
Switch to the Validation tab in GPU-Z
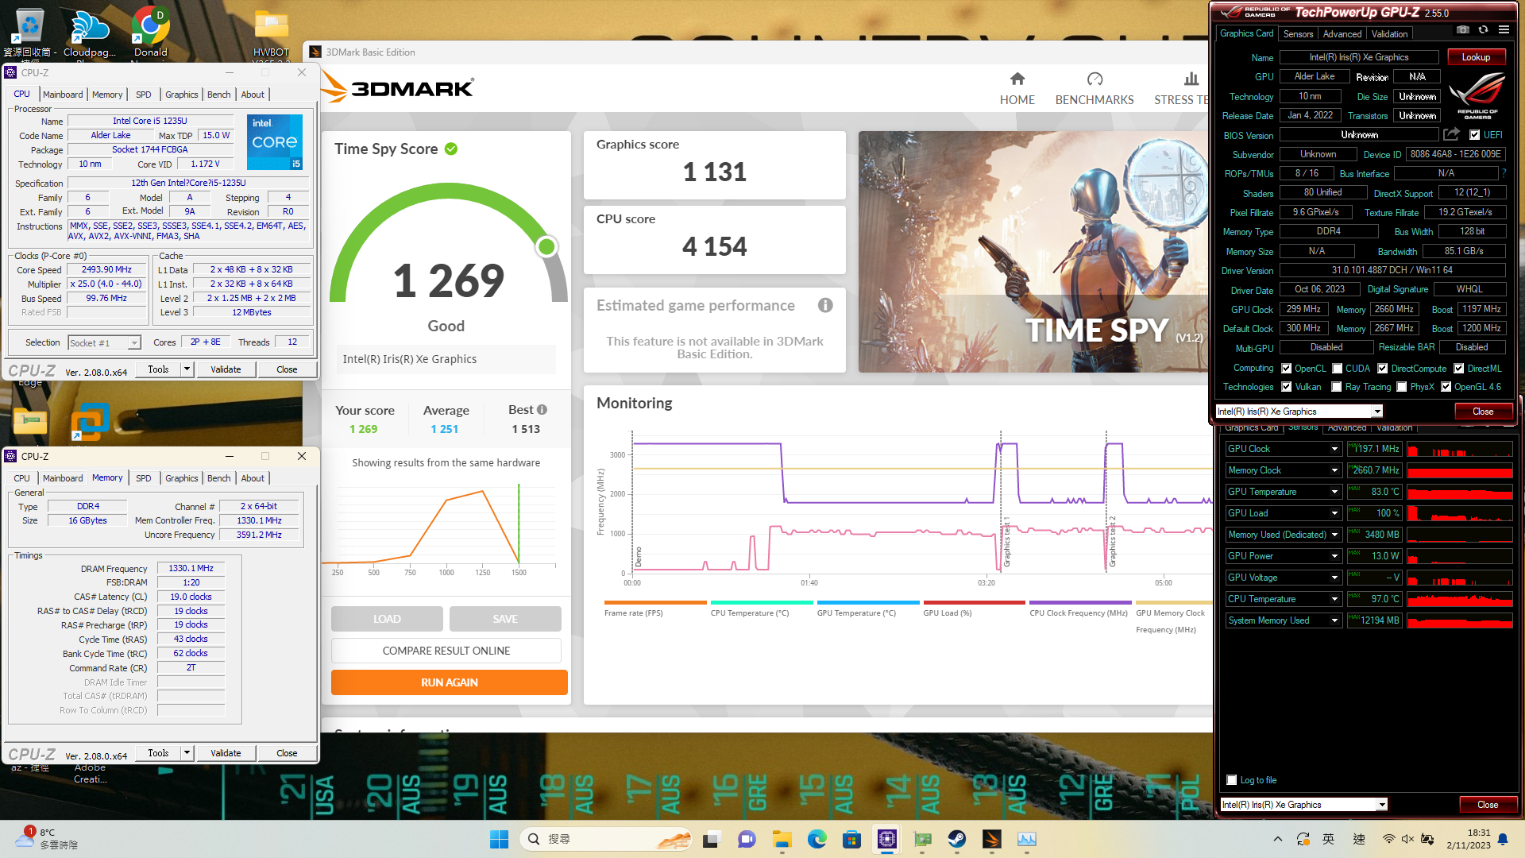coord(1389,34)
